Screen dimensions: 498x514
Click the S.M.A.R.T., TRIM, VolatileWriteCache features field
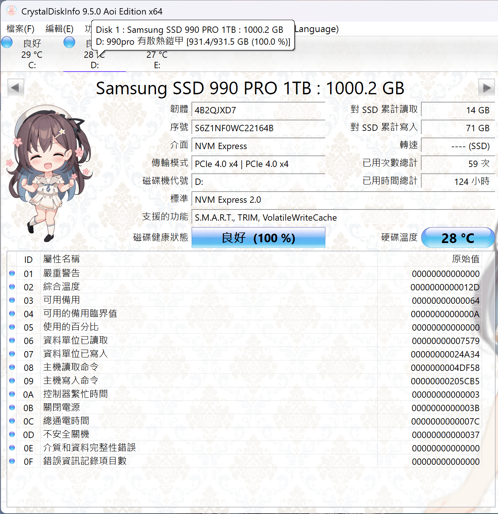point(343,218)
